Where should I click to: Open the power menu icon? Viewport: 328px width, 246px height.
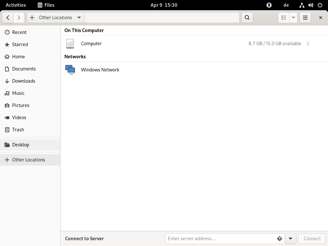pyautogui.click(x=320, y=5)
